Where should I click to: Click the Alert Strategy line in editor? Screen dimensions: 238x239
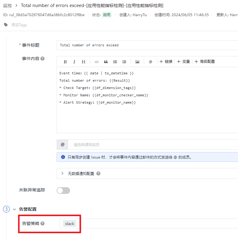point(98,102)
